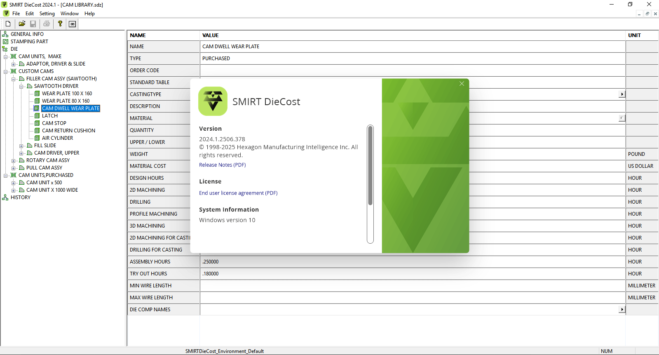Click the yellow question mark Help icon
The width and height of the screenshot is (659, 355).
(x=60, y=24)
